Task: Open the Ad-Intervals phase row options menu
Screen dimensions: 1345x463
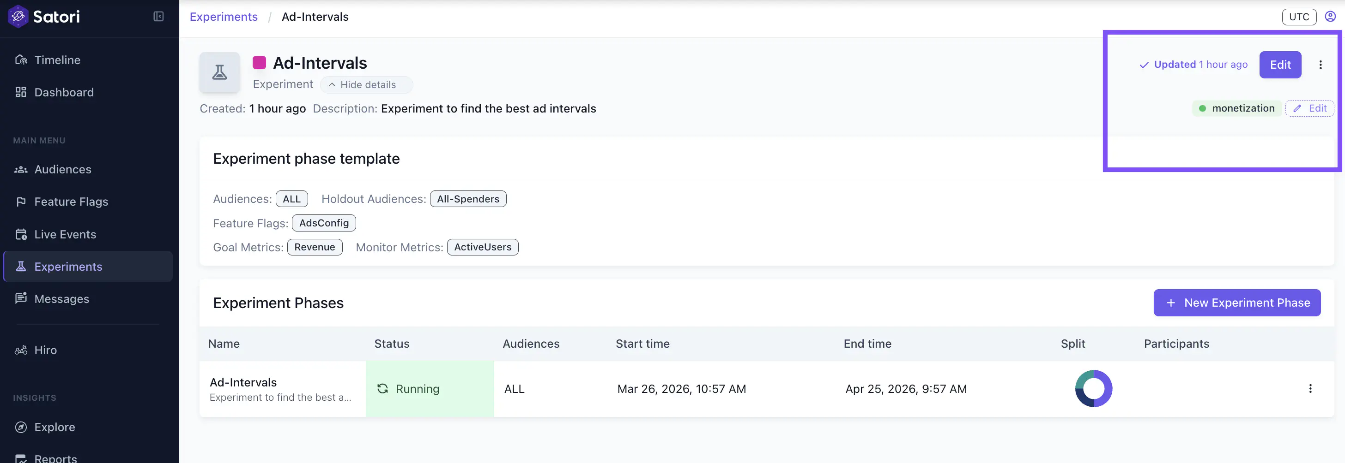Action: (1310, 388)
